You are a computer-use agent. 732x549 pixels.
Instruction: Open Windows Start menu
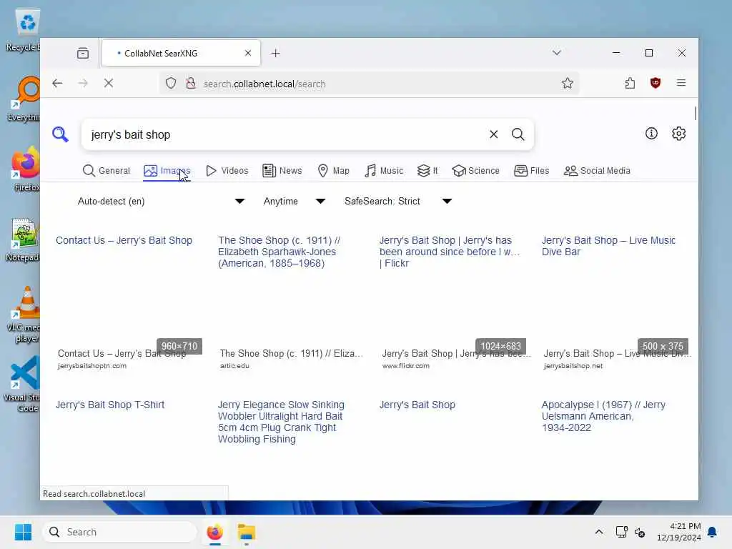coord(23,532)
